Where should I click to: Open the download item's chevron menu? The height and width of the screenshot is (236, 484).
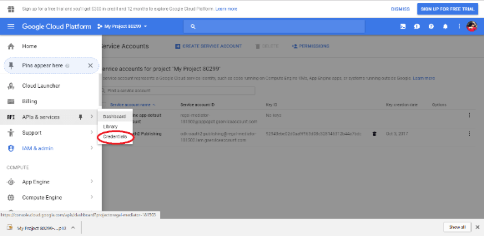click(73, 227)
